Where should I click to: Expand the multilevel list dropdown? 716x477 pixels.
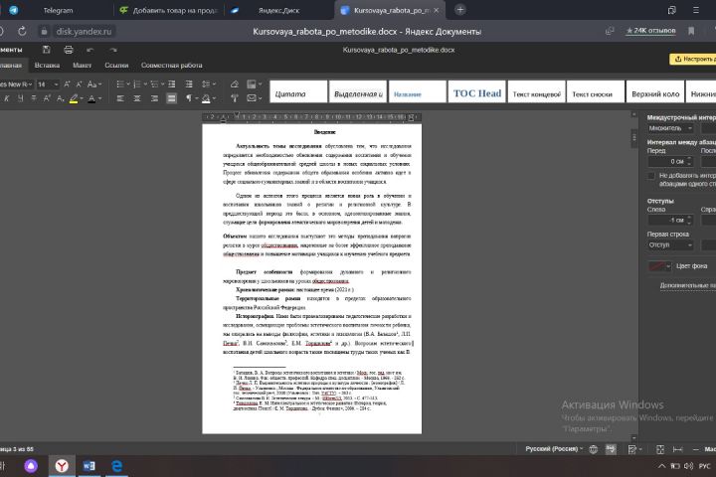(x=162, y=84)
